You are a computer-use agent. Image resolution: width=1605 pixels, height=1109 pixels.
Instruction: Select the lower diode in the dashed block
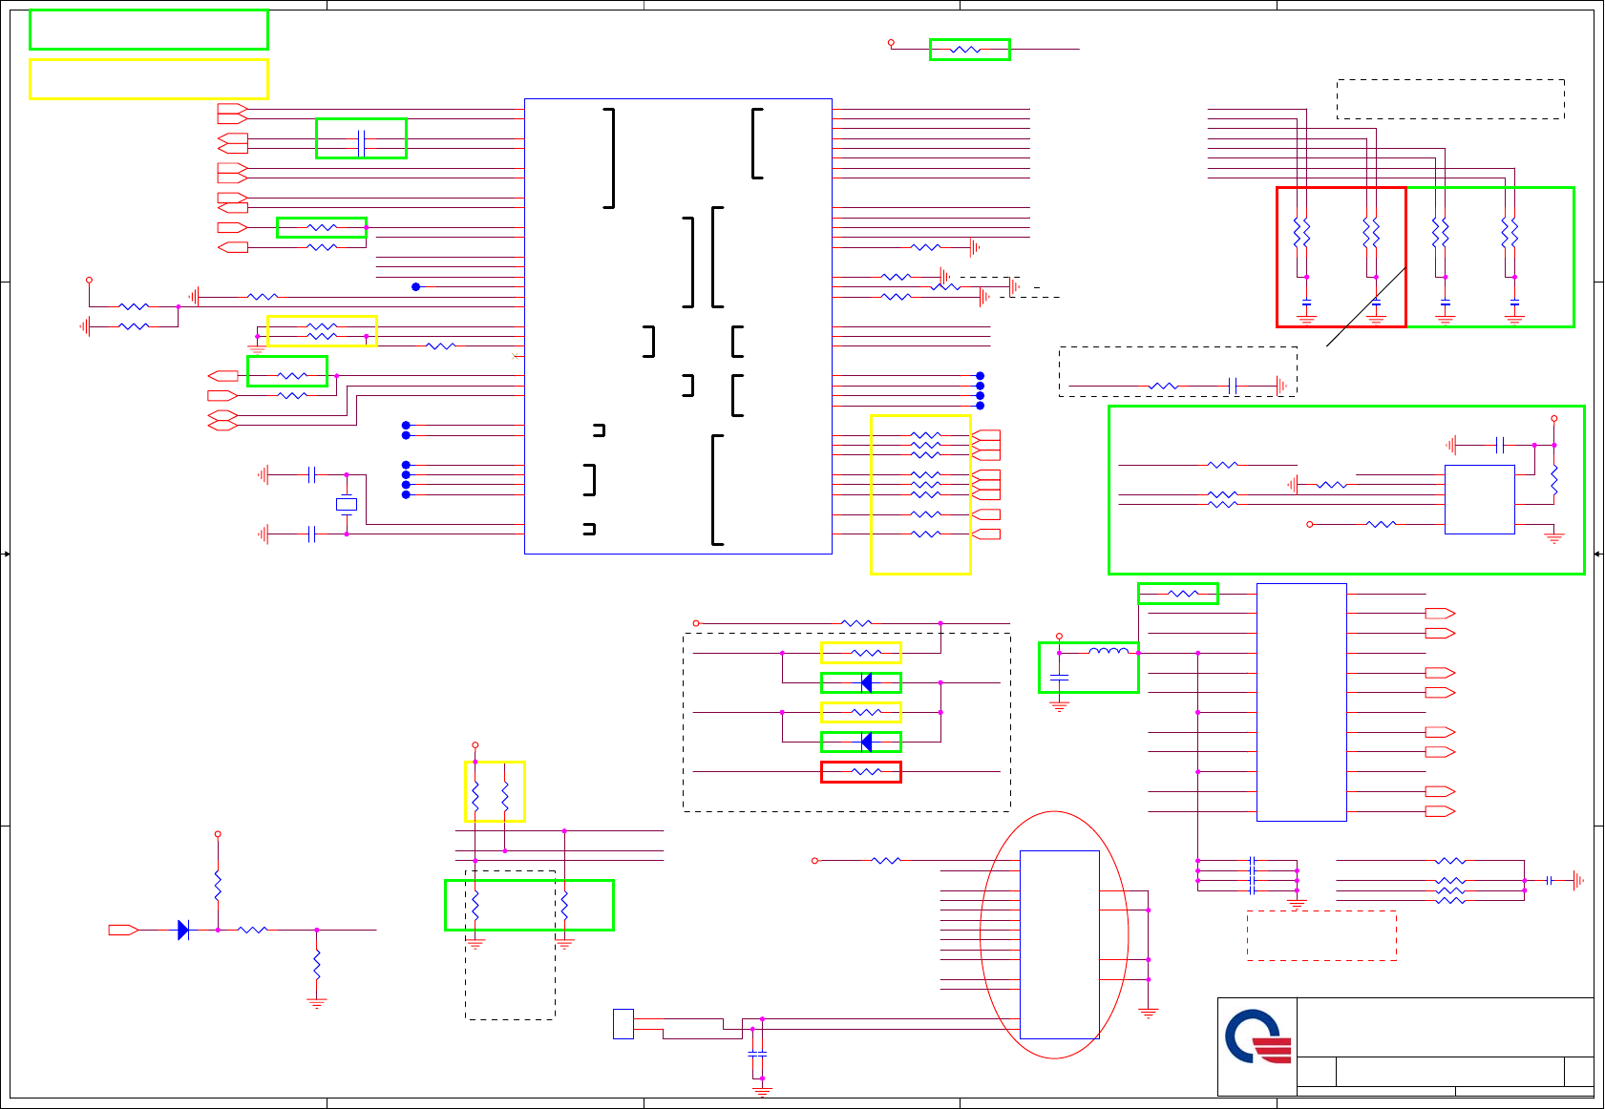866,742
